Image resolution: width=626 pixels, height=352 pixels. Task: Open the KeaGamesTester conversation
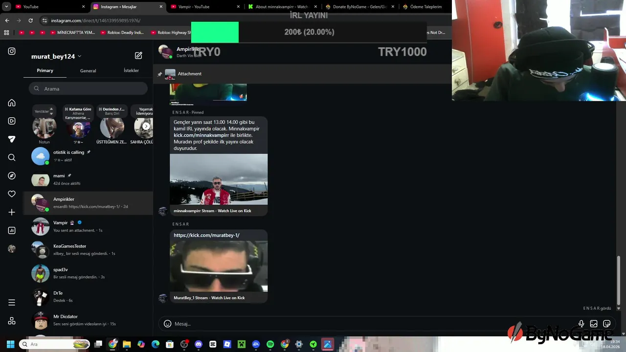coord(89,250)
